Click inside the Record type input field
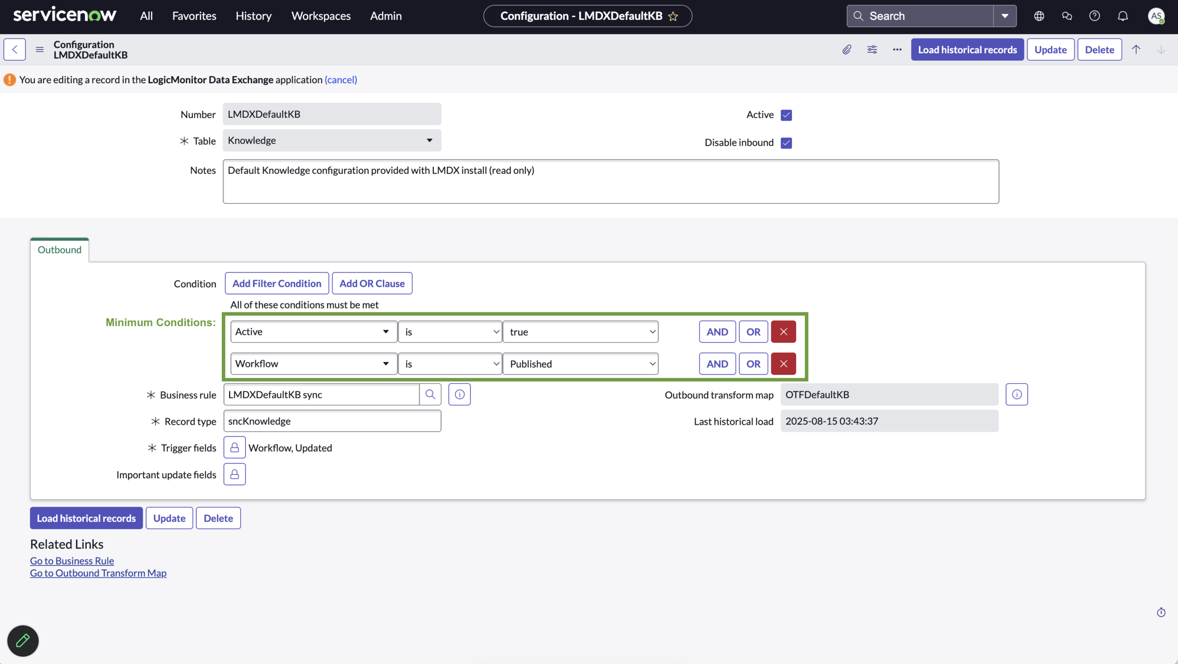Screen dimensions: 1178x664 click(x=331, y=421)
